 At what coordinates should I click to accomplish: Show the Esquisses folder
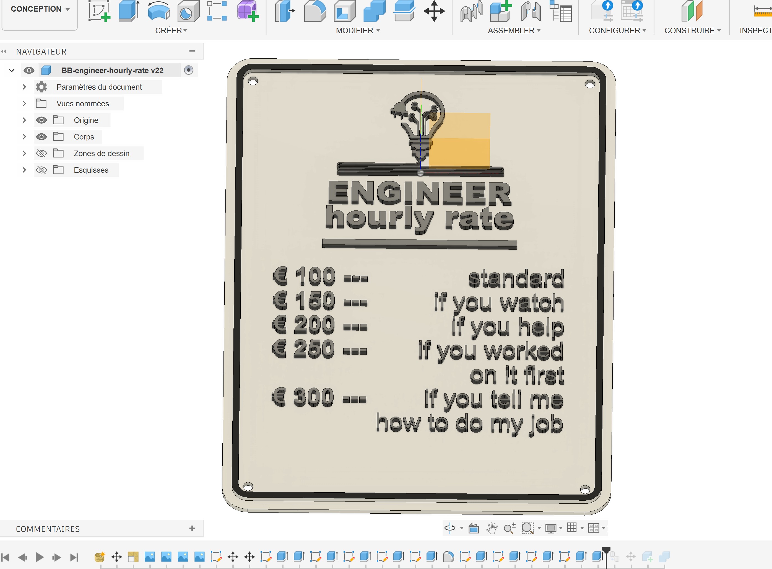pyautogui.click(x=41, y=170)
